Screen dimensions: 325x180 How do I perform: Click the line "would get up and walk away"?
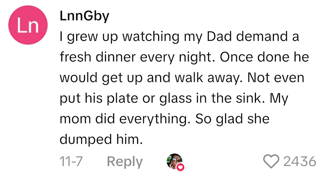pos(150,78)
